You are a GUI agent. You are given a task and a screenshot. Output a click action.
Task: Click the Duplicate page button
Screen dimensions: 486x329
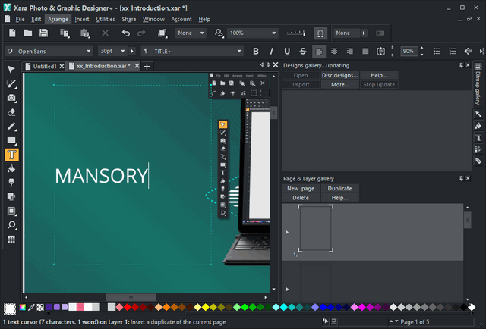click(x=339, y=188)
